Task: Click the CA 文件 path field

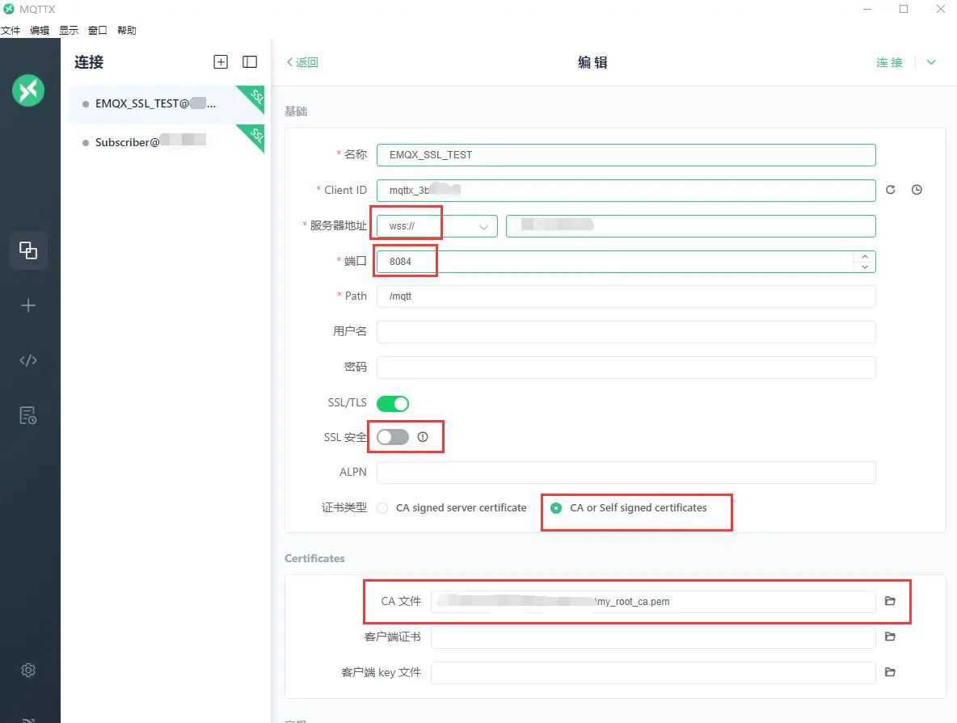Action: click(x=653, y=602)
